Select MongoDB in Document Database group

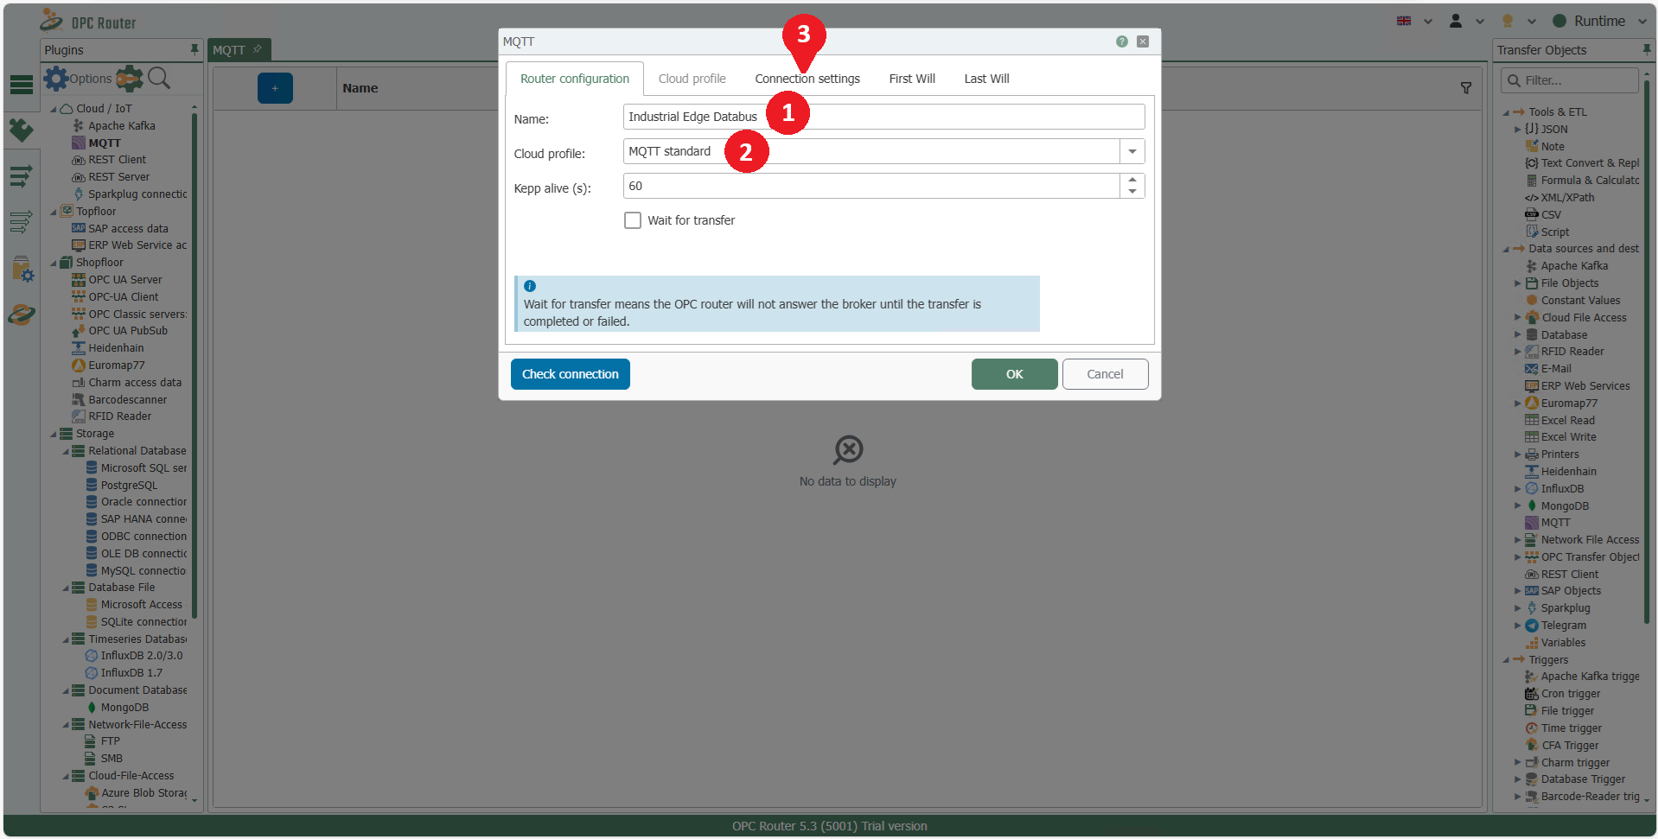click(124, 707)
